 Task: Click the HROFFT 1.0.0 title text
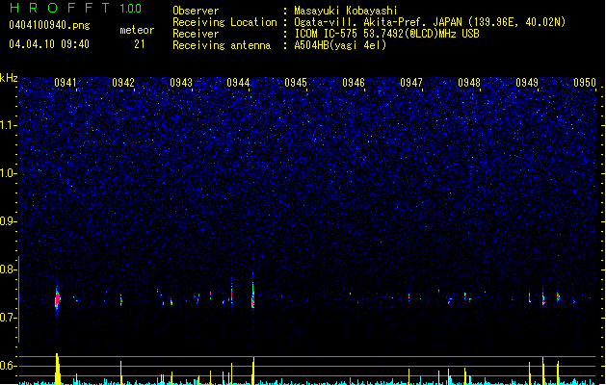coord(76,8)
